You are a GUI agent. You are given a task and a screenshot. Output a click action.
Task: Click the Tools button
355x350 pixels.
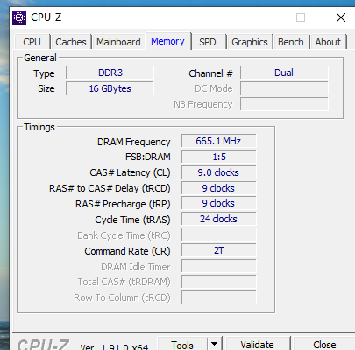[x=182, y=345]
